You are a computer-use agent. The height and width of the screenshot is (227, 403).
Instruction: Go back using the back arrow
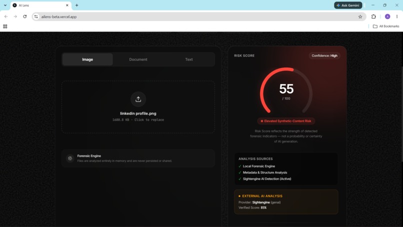6,17
